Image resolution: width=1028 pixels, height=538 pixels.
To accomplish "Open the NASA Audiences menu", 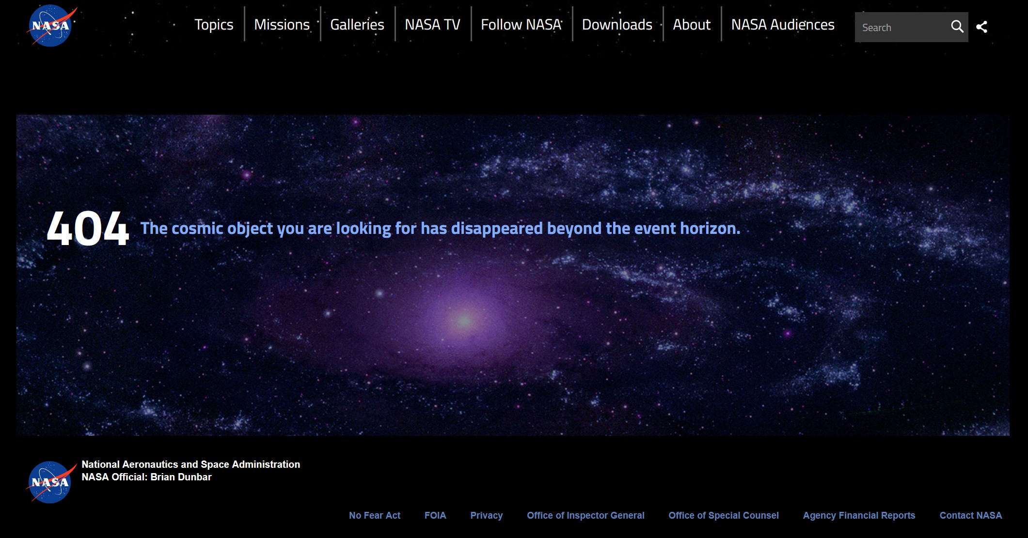I will point(783,24).
